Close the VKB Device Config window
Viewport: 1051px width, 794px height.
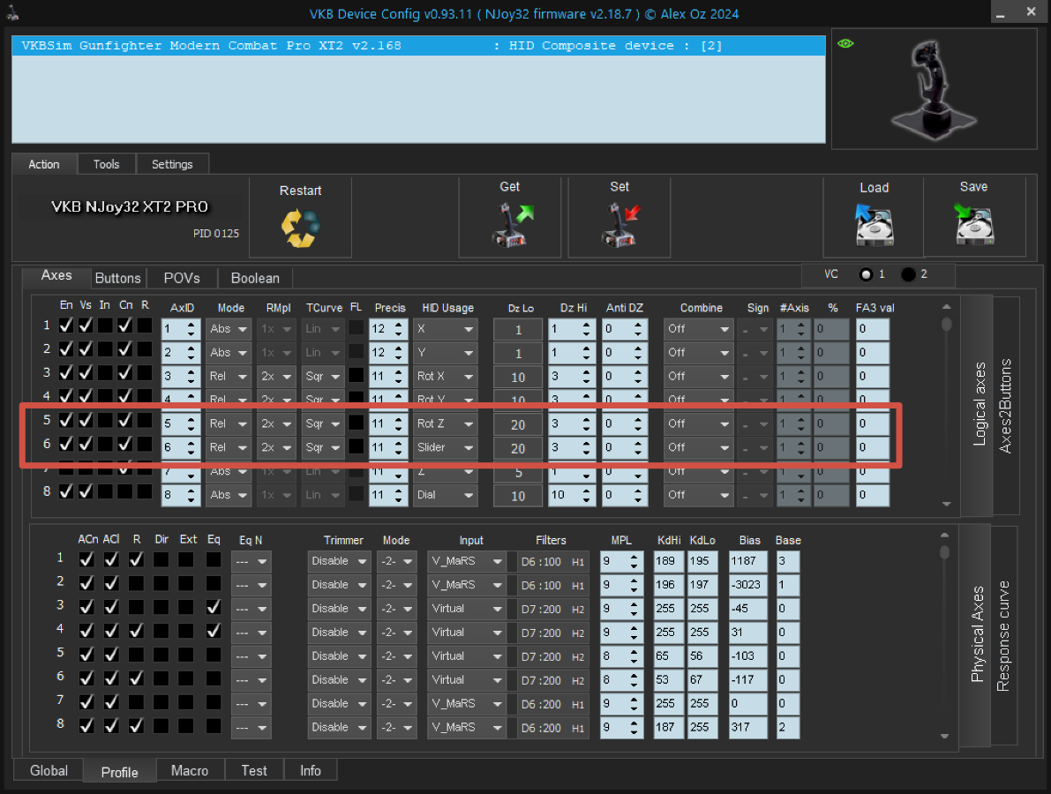point(1031,11)
